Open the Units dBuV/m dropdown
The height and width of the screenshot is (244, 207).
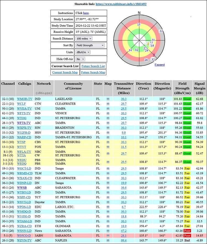(x=83, y=52)
